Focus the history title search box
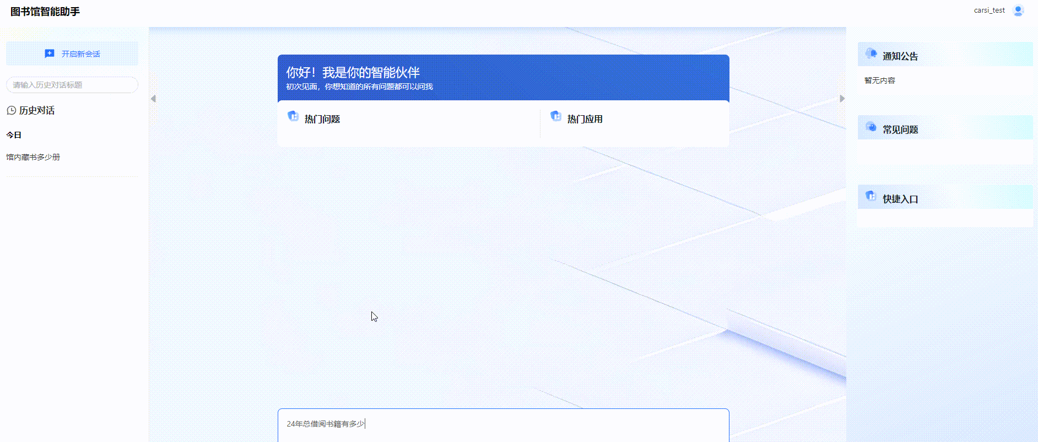 (x=72, y=85)
